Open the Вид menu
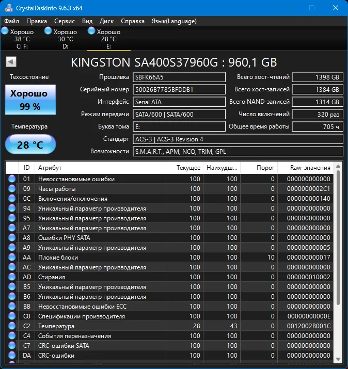Screen dimensions: 348x369 [87, 21]
